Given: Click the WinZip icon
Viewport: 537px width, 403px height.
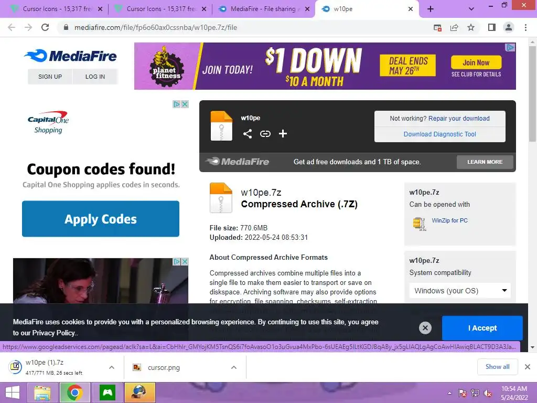Looking at the screenshot, I should pyautogui.click(x=420, y=224).
